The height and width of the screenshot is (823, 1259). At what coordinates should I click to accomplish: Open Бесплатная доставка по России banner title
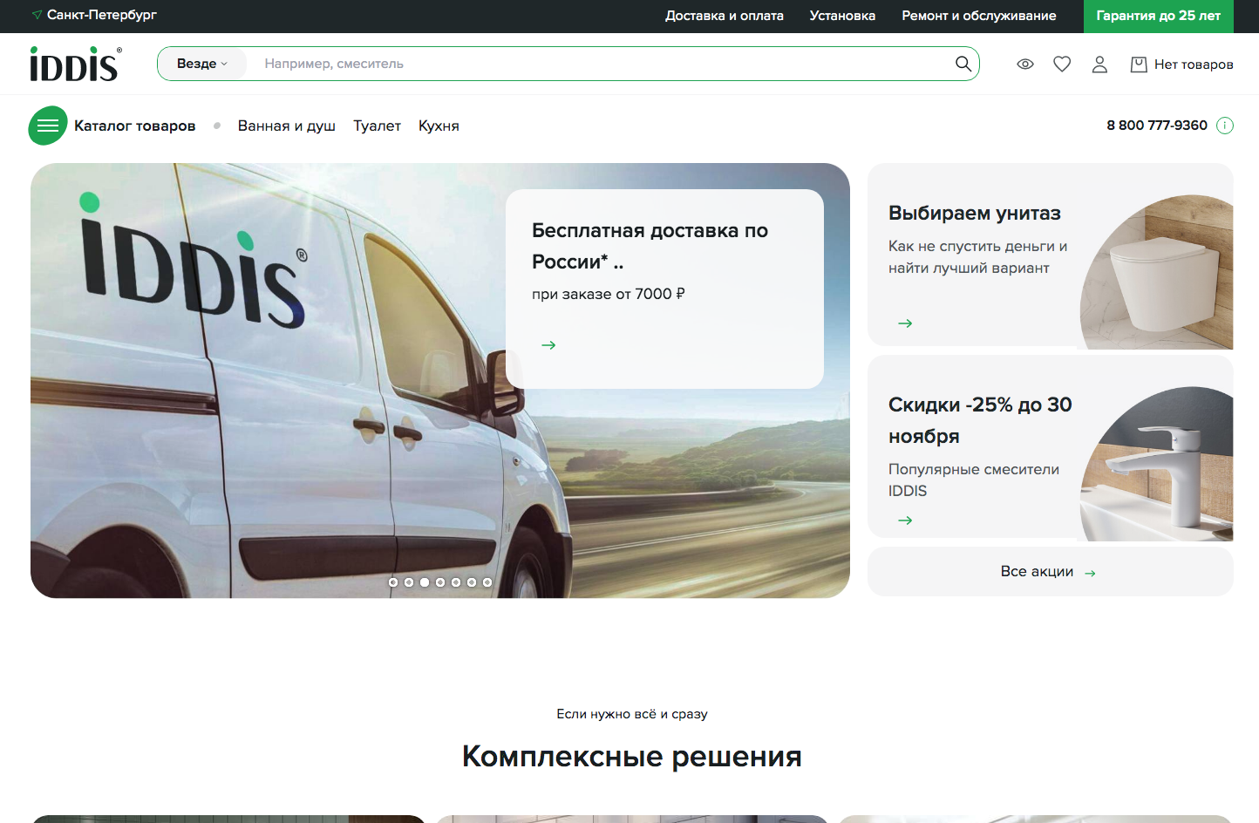click(650, 246)
